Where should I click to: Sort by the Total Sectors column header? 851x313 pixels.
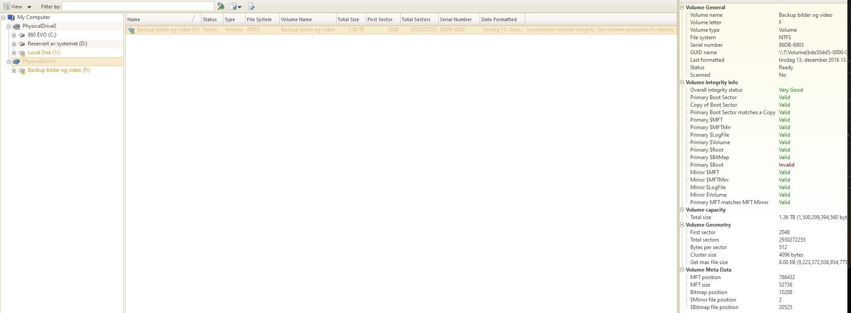pos(419,19)
